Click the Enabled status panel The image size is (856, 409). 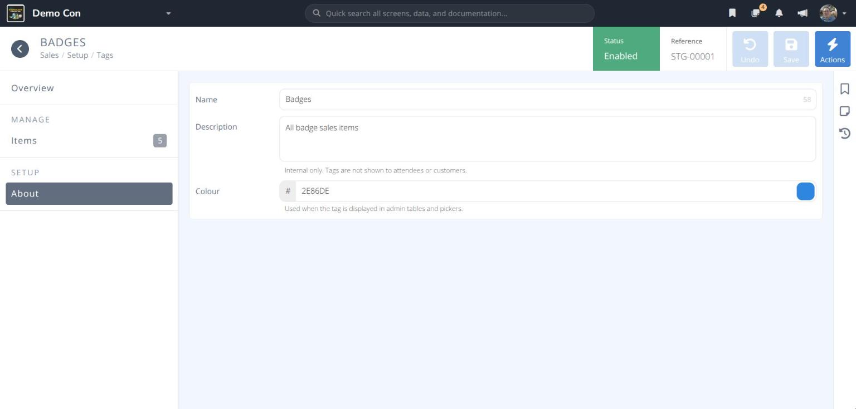tap(626, 49)
